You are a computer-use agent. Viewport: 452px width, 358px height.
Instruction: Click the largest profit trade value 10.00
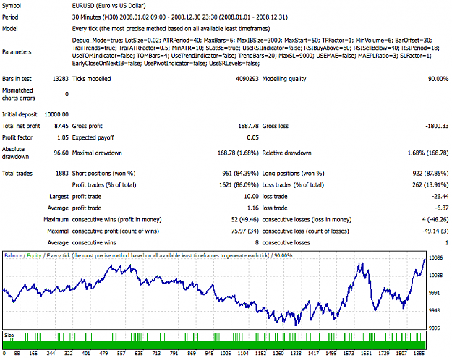tap(252, 197)
